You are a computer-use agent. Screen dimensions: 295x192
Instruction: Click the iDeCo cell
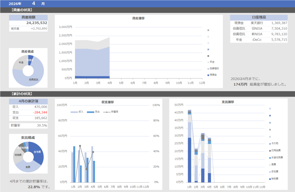(257, 40)
